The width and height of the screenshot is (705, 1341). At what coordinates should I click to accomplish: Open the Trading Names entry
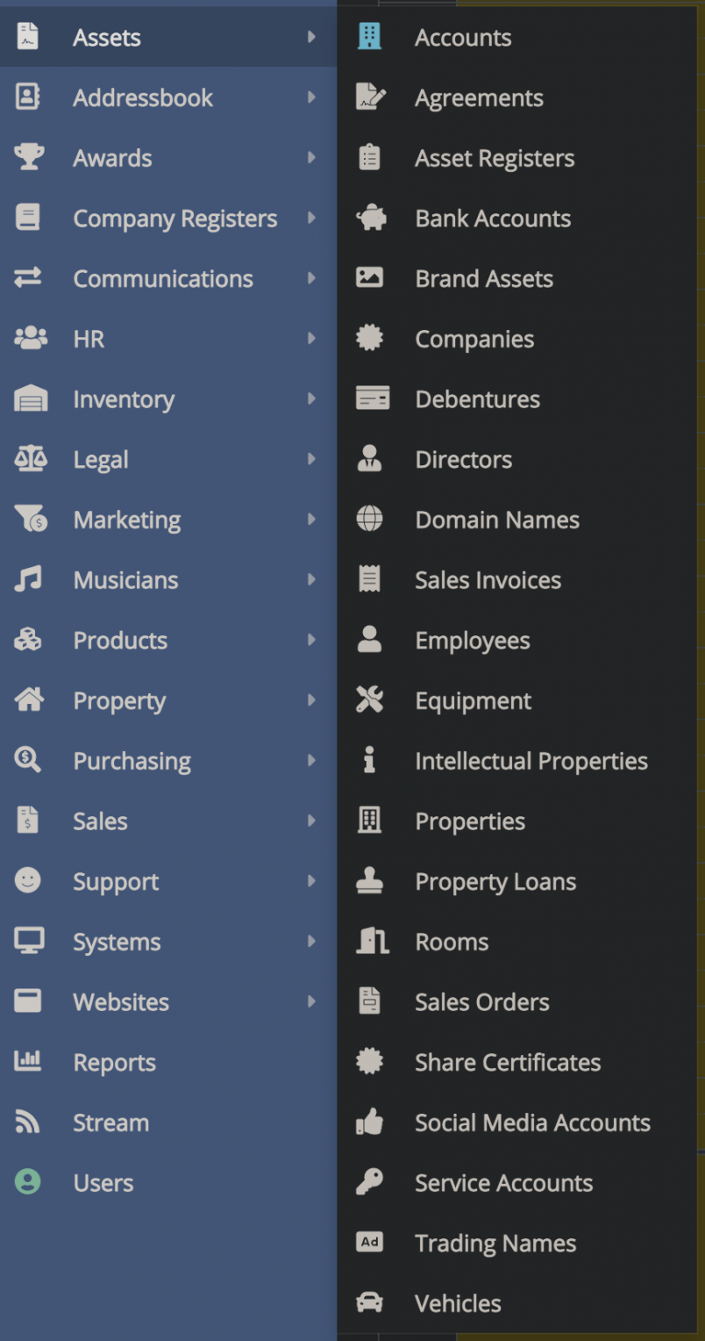coord(495,1244)
